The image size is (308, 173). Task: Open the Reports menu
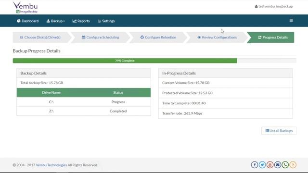tap(81, 21)
